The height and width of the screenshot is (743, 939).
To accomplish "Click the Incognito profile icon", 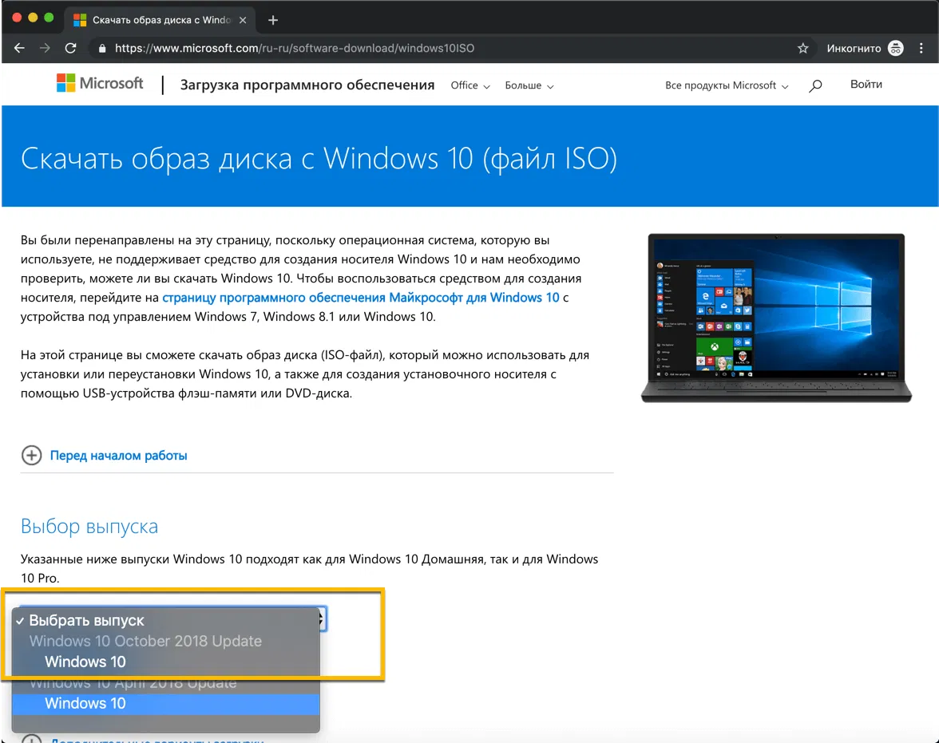I will tap(896, 48).
